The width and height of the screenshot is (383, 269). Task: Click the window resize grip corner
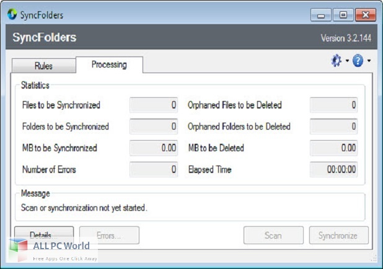point(374,258)
